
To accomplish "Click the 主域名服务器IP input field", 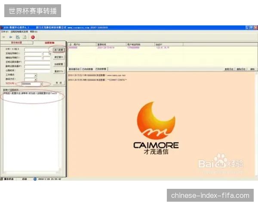I will (37, 62).
